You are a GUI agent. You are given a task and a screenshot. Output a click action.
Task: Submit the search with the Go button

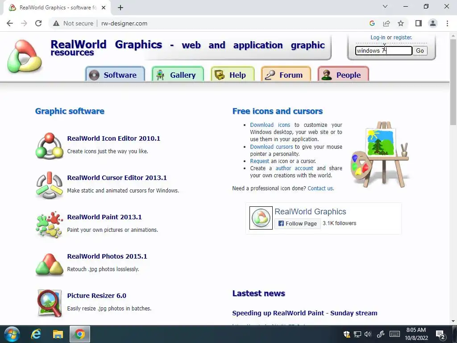pyautogui.click(x=420, y=51)
